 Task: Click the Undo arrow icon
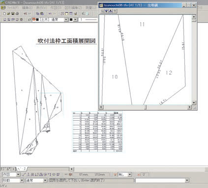click(x=50, y=14)
